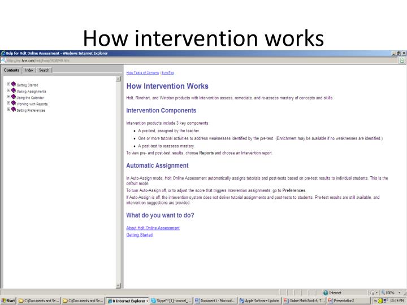Viewport: 407px width, 305px height.
Task: Open the protected mode dropdown in the status bar
Action: 376,293
